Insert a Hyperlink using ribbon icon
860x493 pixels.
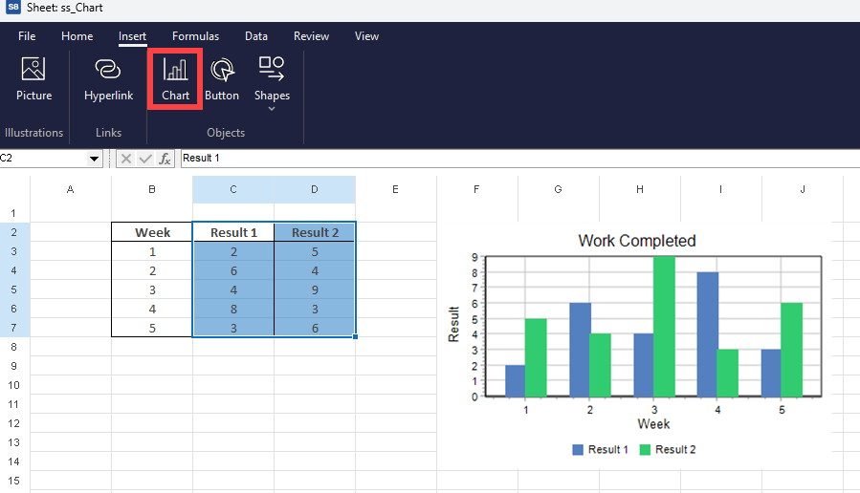(x=108, y=79)
